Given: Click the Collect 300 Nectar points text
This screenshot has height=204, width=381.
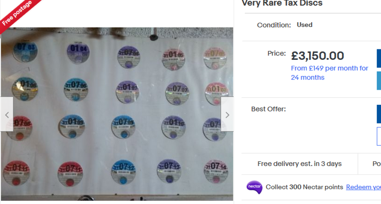Looking at the screenshot, I should (304, 187).
